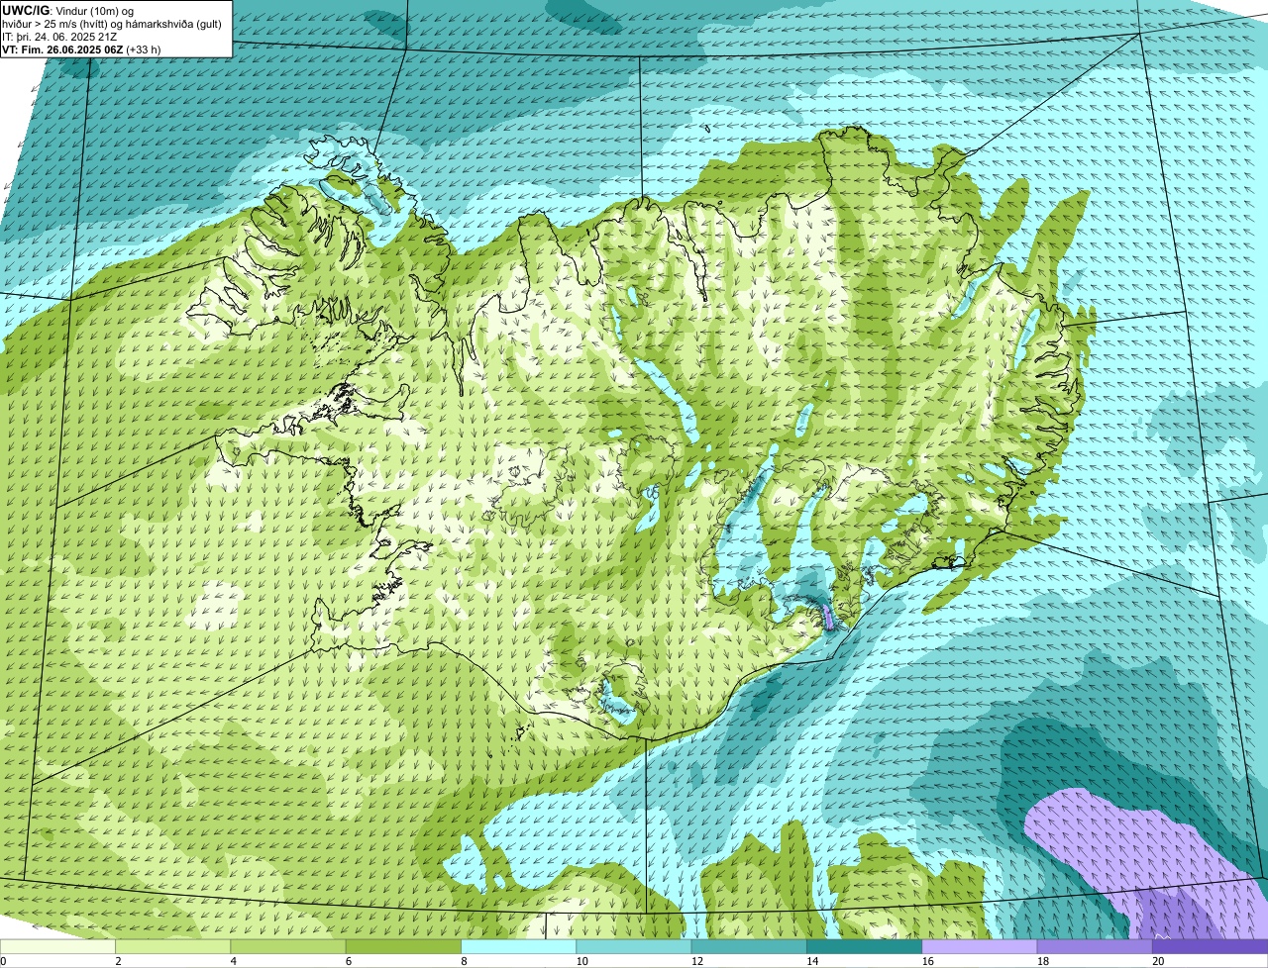1268x968 pixels.
Task: Click the darkest purple legend swatch above 20
Action: pyautogui.click(x=1210, y=946)
